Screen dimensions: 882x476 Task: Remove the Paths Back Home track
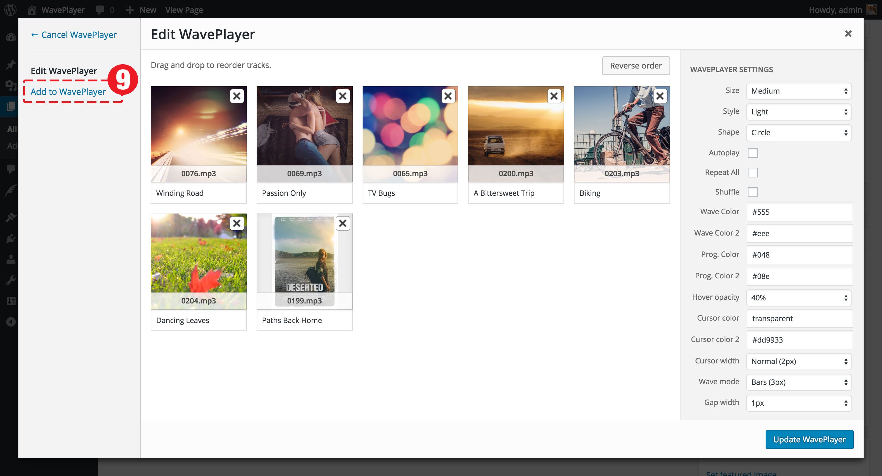[342, 223]
